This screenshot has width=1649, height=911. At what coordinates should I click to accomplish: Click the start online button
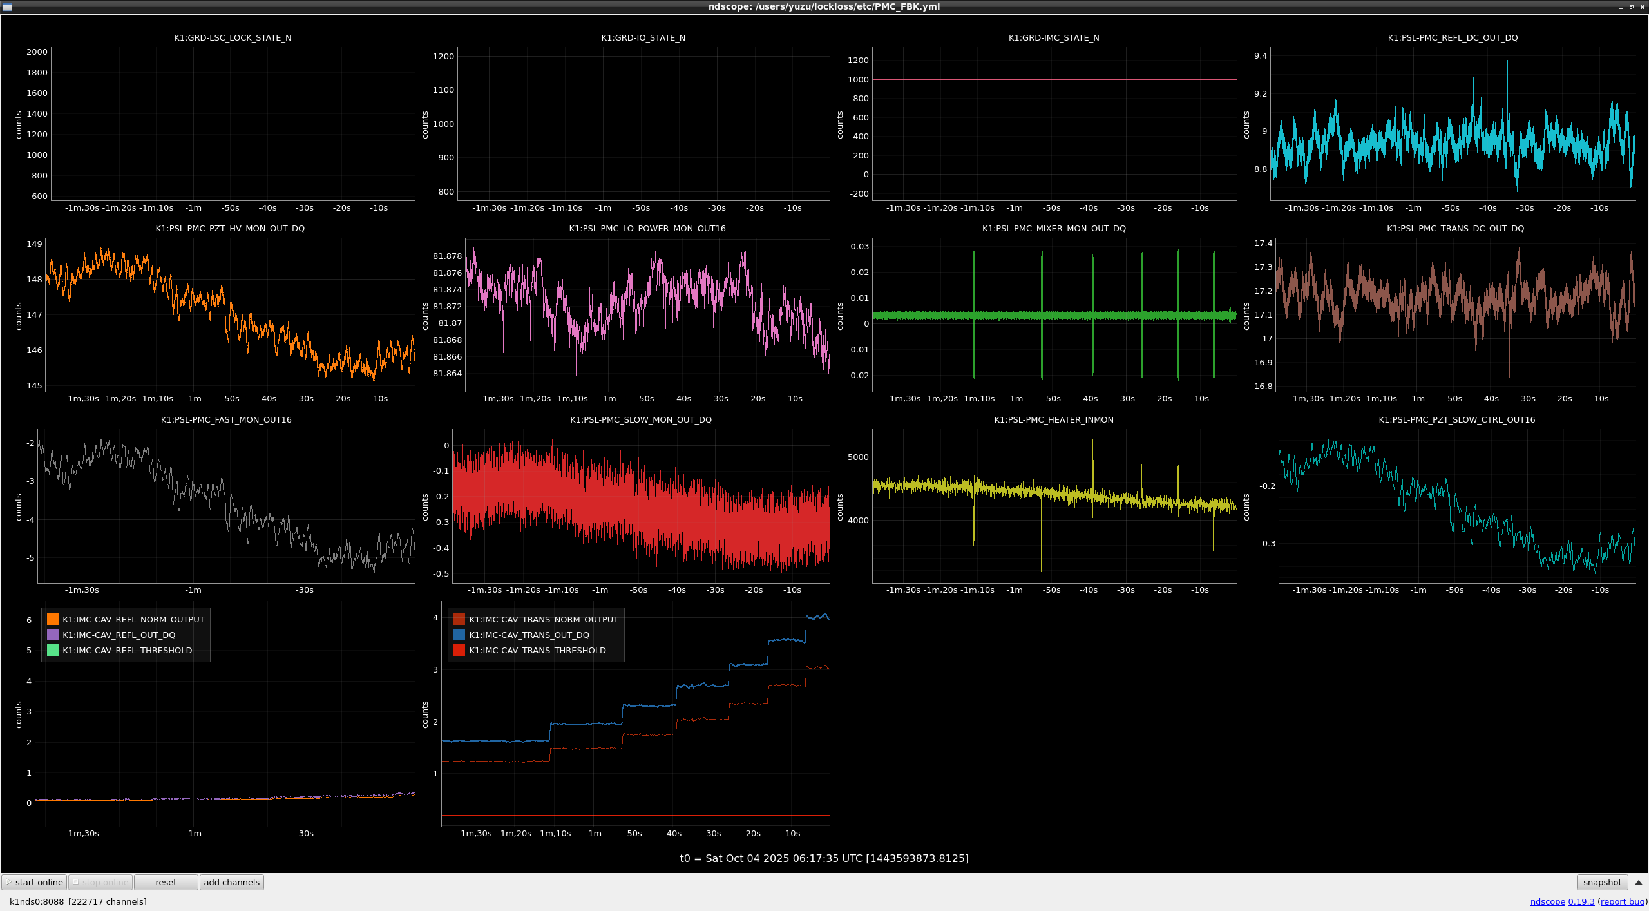tap(34, 882)
